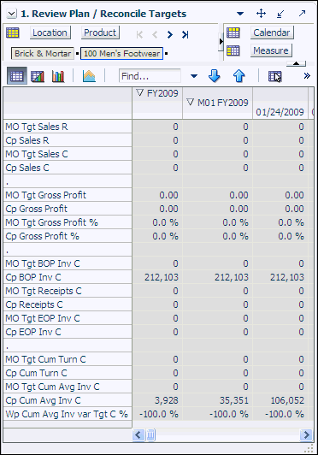Open the panel title dropdown arrow
The height and width of the screenshot is (455, 318).
click(x=240, y=14)
